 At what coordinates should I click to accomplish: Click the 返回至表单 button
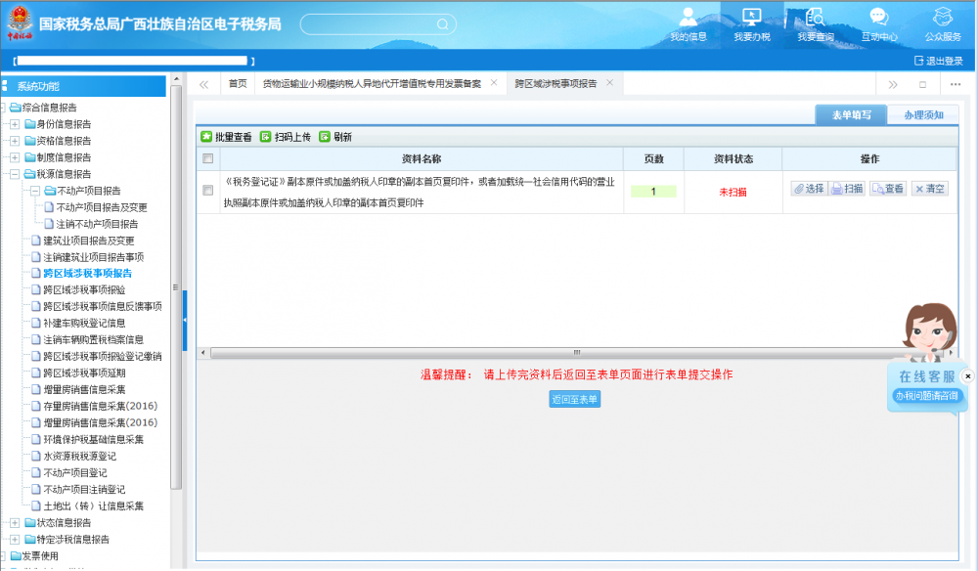pyautogui.click(x=574, y=399)
